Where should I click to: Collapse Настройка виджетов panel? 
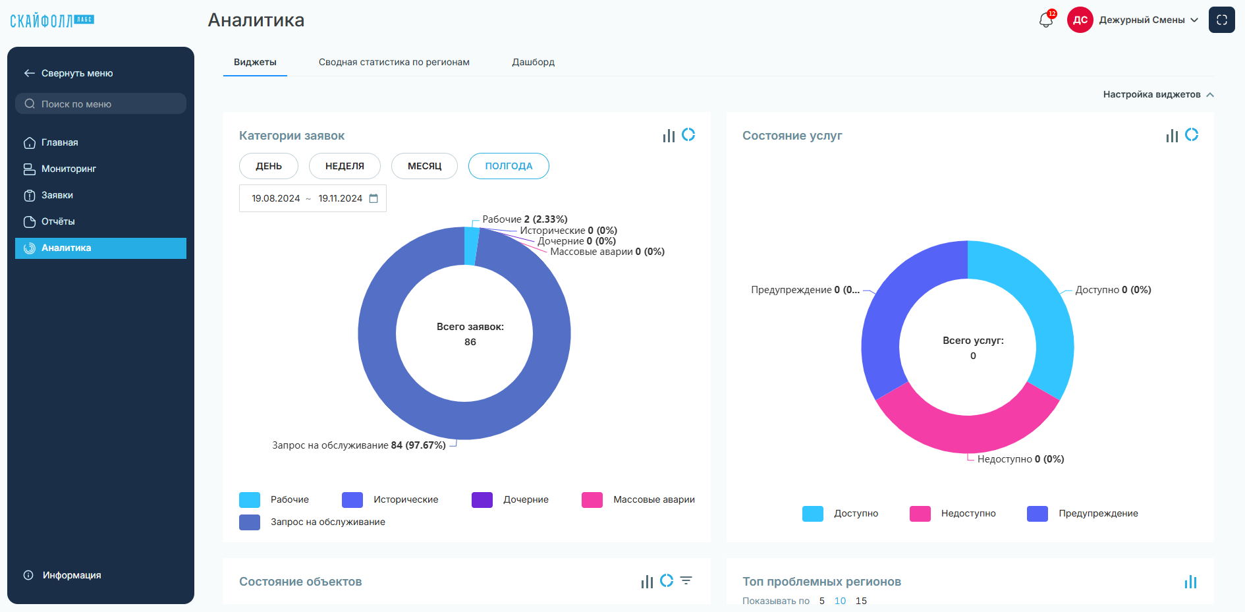tap(1159, 94)
